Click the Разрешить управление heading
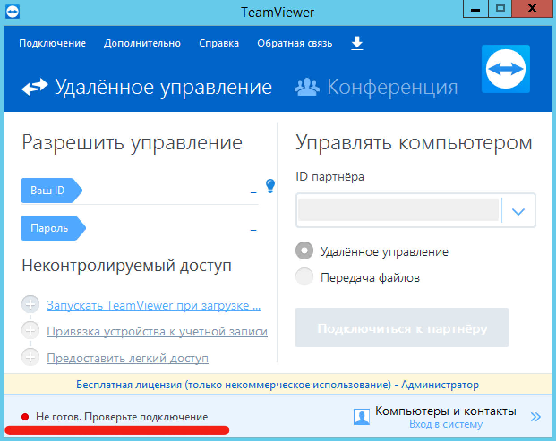556x441 pixels. pyautogui.click(x=132, y=143)
